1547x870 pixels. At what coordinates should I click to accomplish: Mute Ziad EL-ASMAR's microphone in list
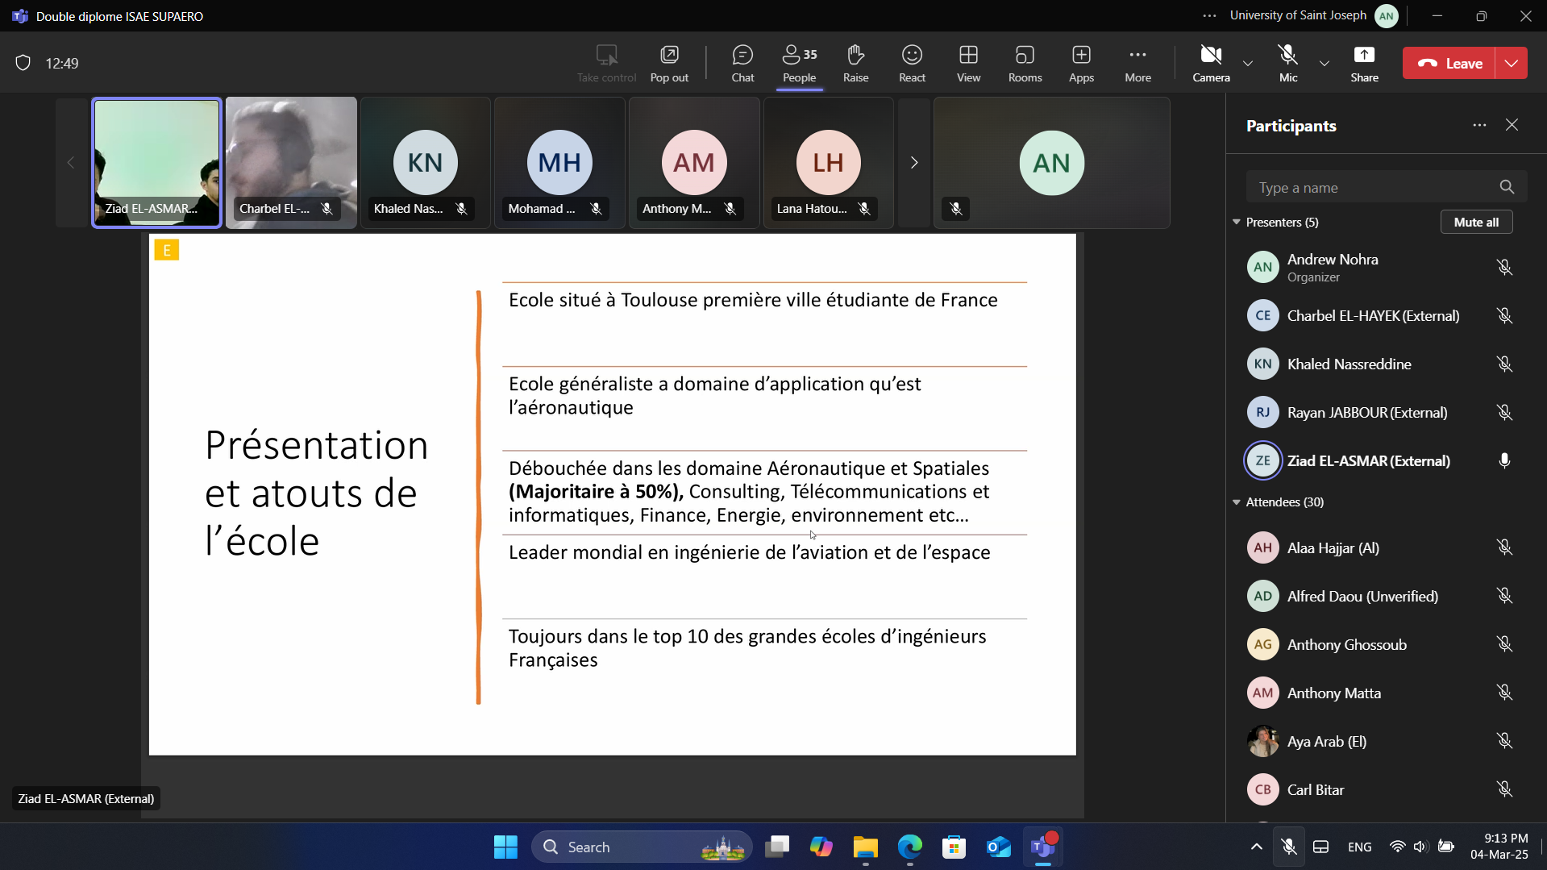[1504, 460]
